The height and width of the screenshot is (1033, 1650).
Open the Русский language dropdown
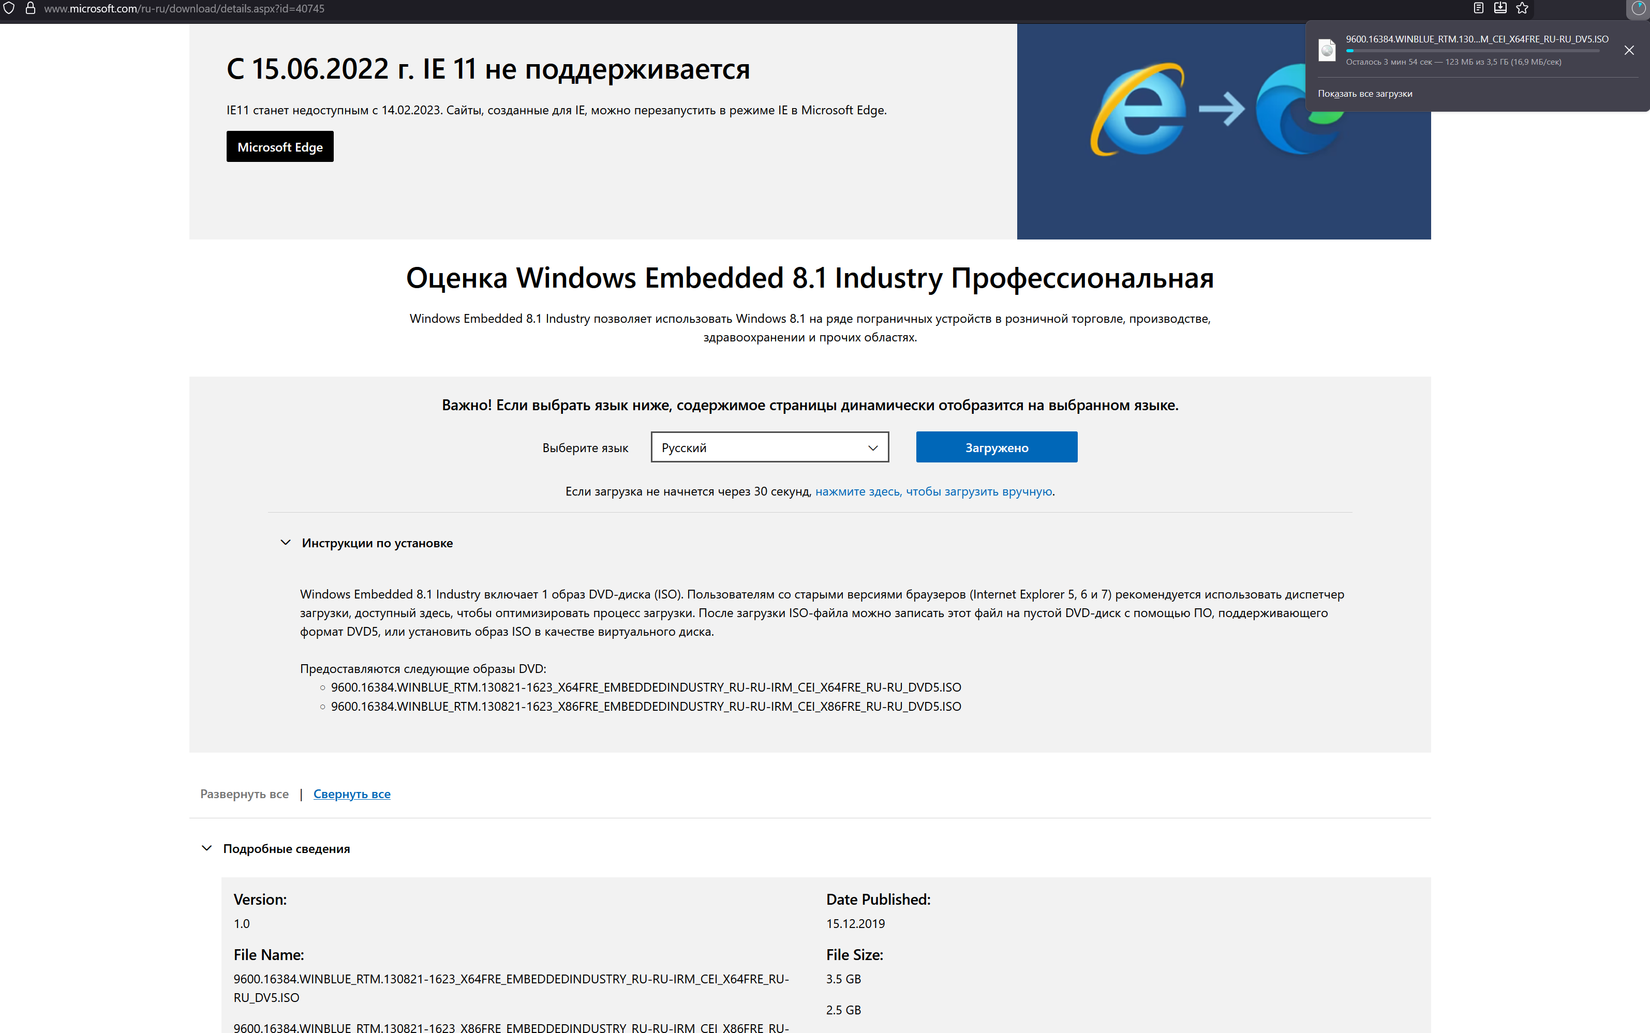click(769, 447)
